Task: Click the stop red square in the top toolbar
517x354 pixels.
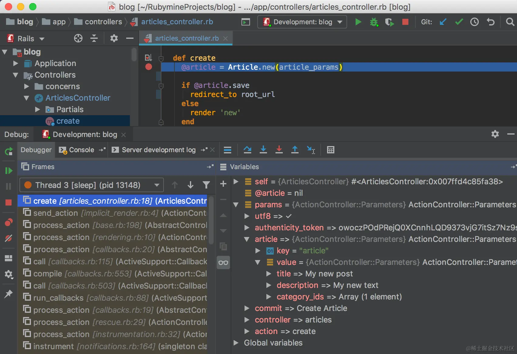Action: tap(405, 22)
